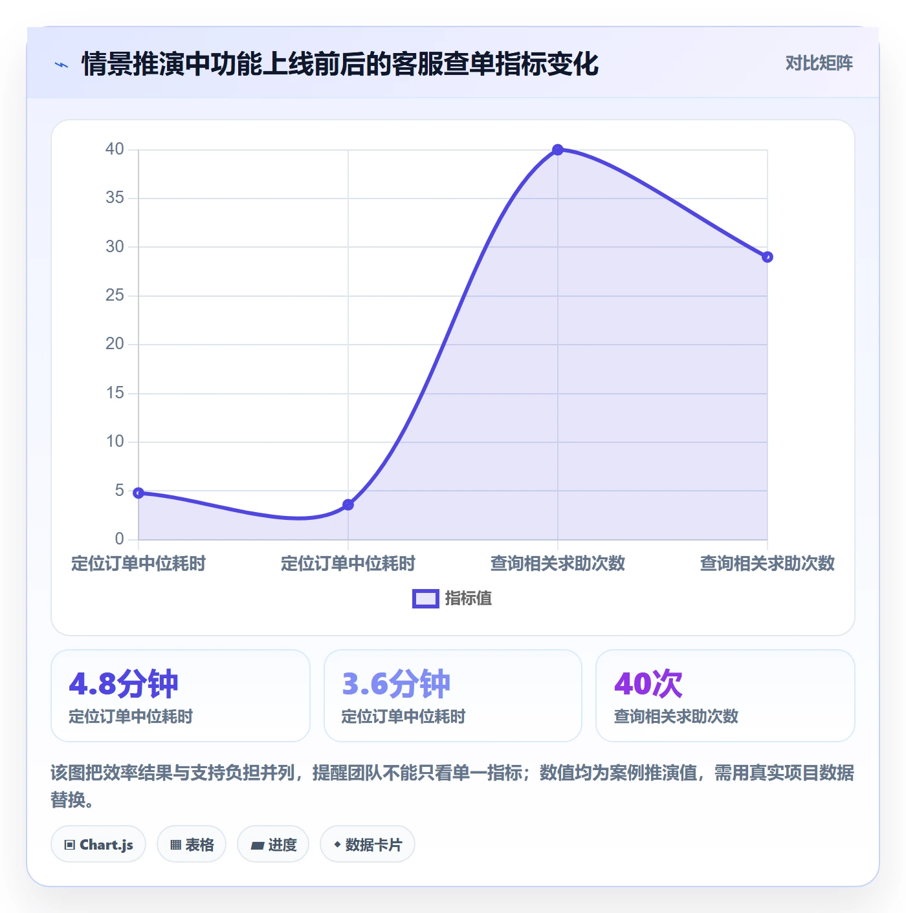Viewport: 906px width, 913px height.
Task: Click the chart title 情景推演中功能上线前后的客服查单指标变化
Action: click(340, 64)
